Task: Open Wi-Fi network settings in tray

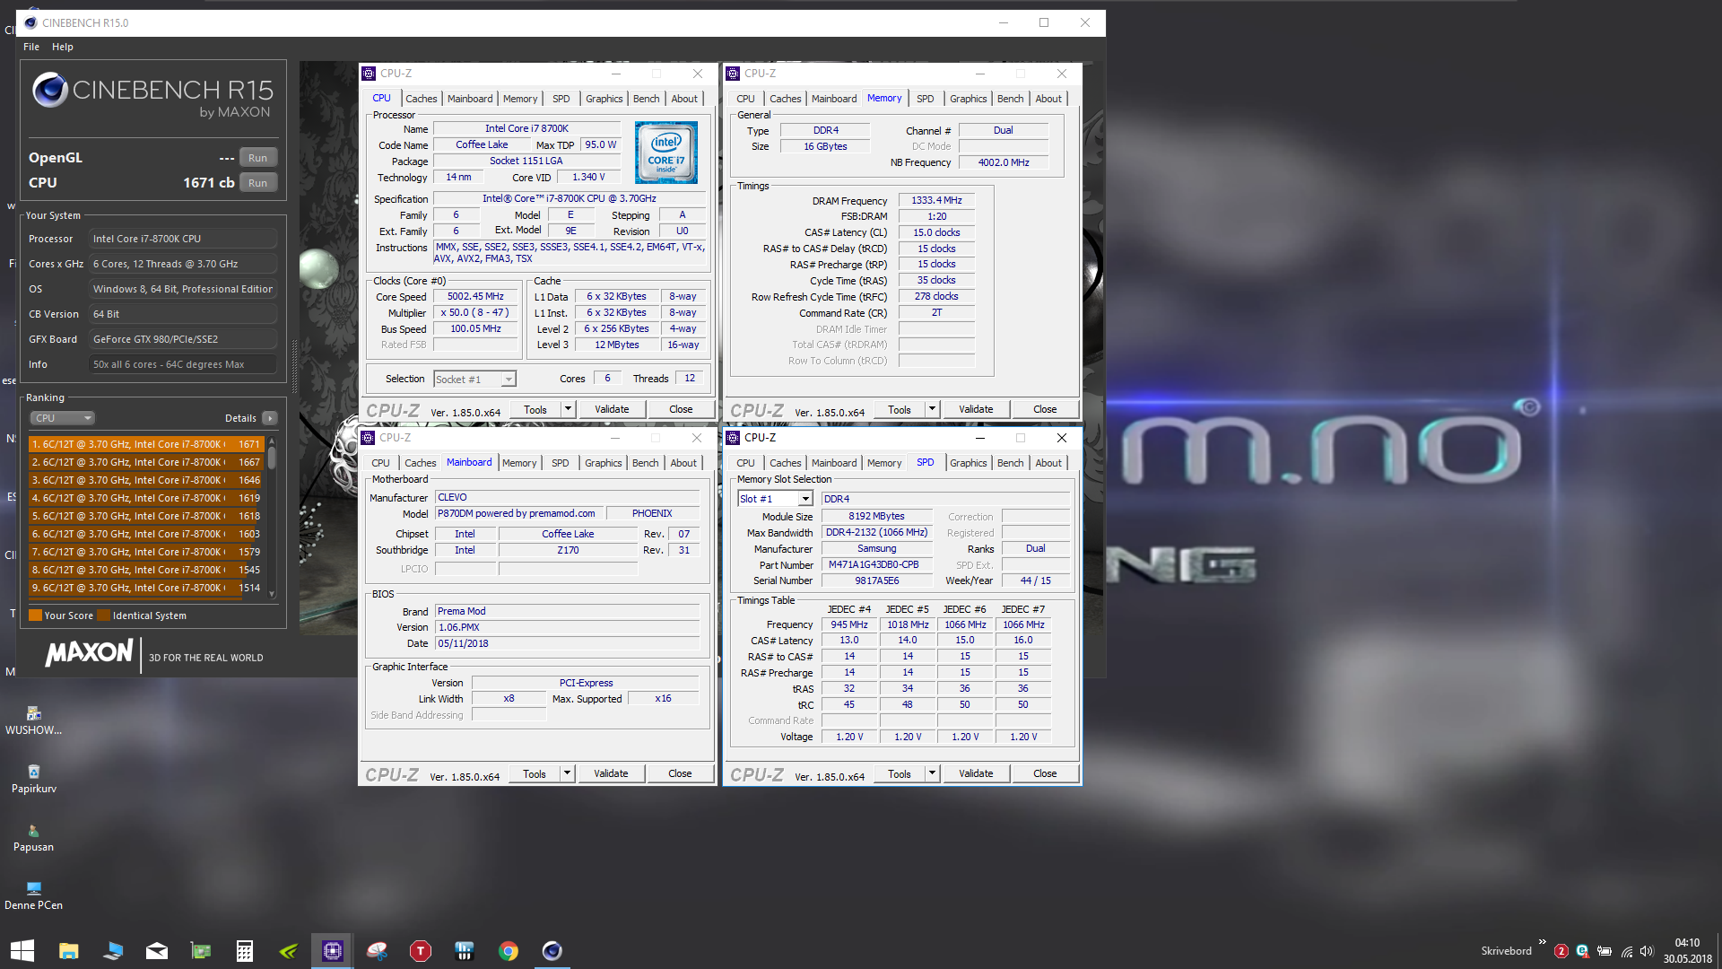Action: coord(1626,951)
